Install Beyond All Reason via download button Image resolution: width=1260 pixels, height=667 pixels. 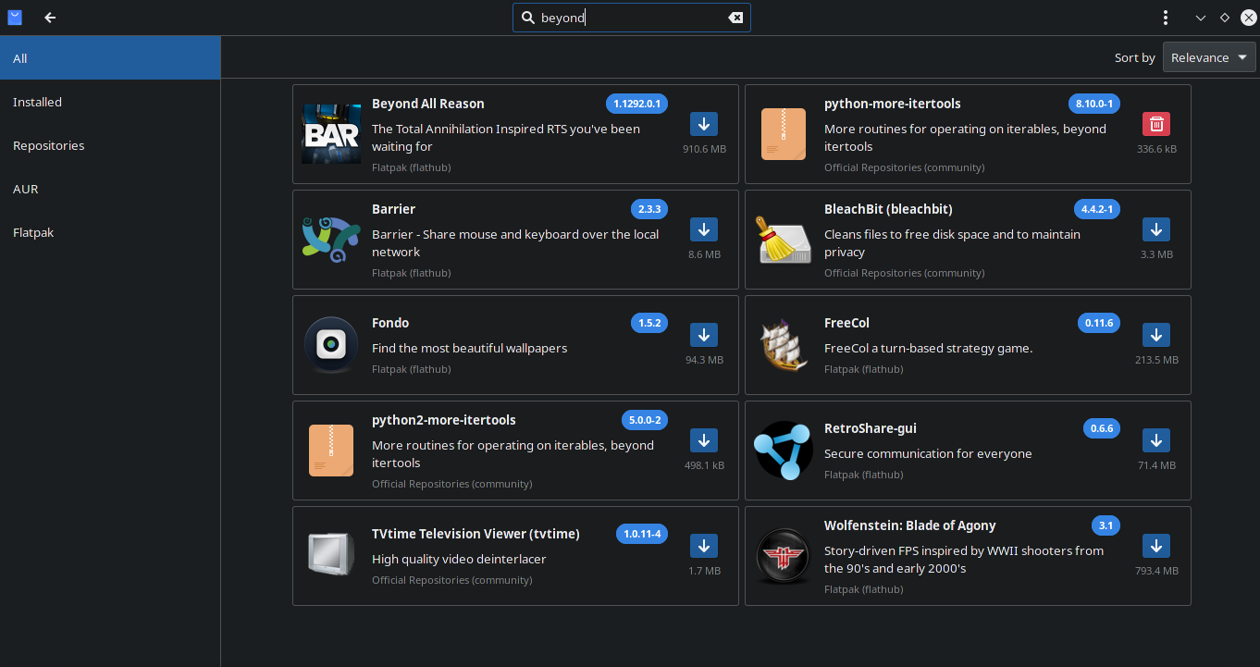pos(704,124)
